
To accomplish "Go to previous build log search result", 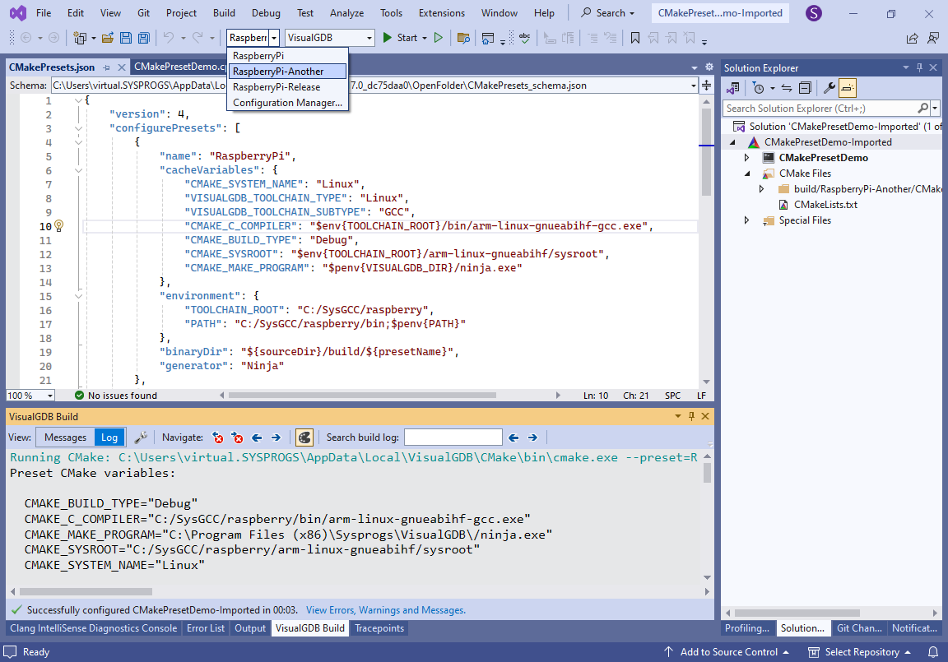I will pos(513,437).
